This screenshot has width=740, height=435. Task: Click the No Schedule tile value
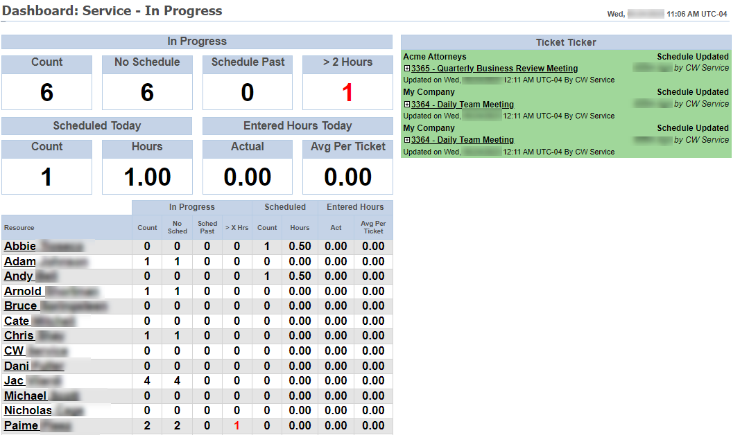(147, 92)
